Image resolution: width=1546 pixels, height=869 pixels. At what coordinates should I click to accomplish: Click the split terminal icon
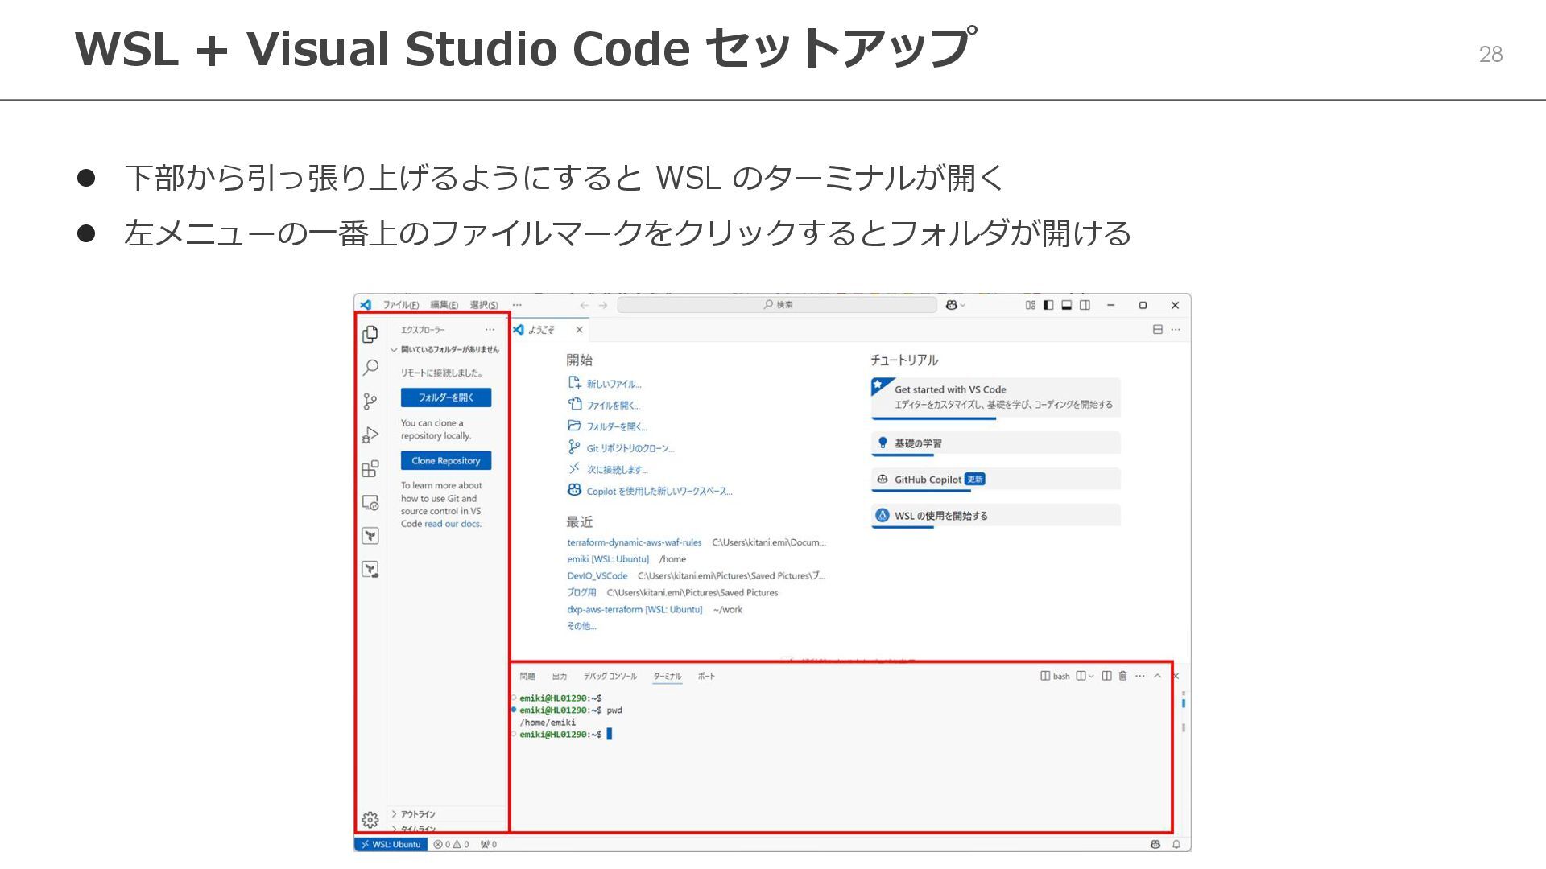1107,676
